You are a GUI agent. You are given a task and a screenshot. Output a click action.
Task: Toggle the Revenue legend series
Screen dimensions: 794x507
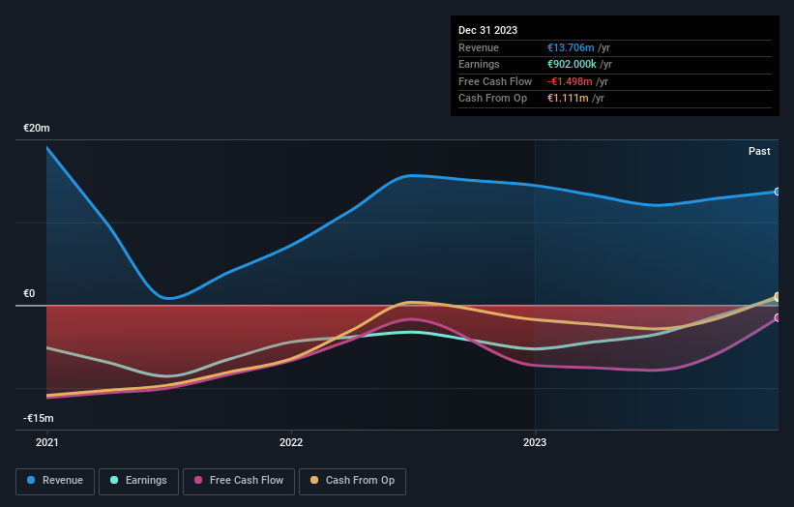(55, 481)
